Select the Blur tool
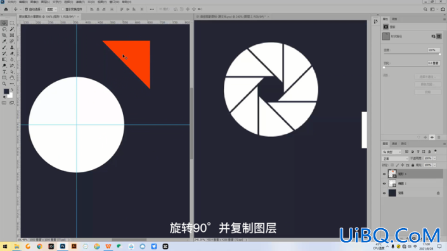Viewport: 447px width, 251px height. point(11,60)
